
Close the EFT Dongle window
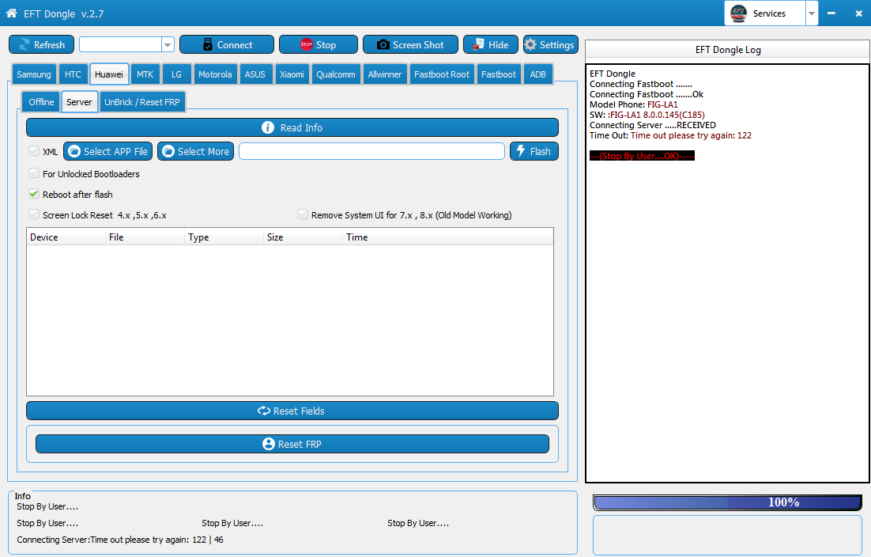tap(859, 13)
